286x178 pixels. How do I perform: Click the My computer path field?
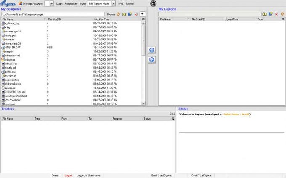tap(53, 14)
